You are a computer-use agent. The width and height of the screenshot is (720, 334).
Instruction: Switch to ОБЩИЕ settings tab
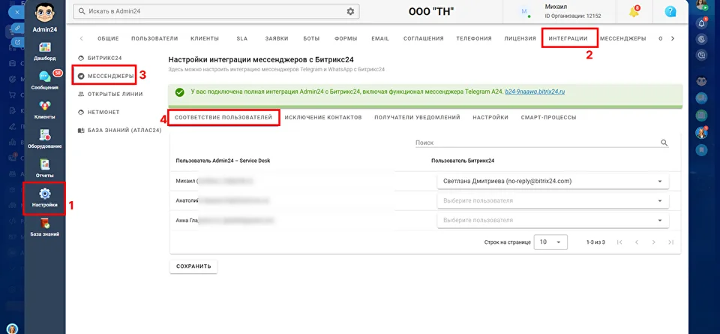(108, 38)
